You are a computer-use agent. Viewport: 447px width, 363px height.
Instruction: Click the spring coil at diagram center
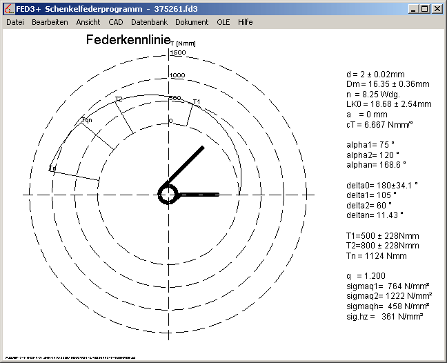[x=168, y=195]
